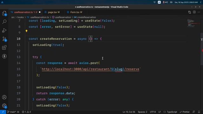Open the Explorer view in activity bar

click(4, 13)
